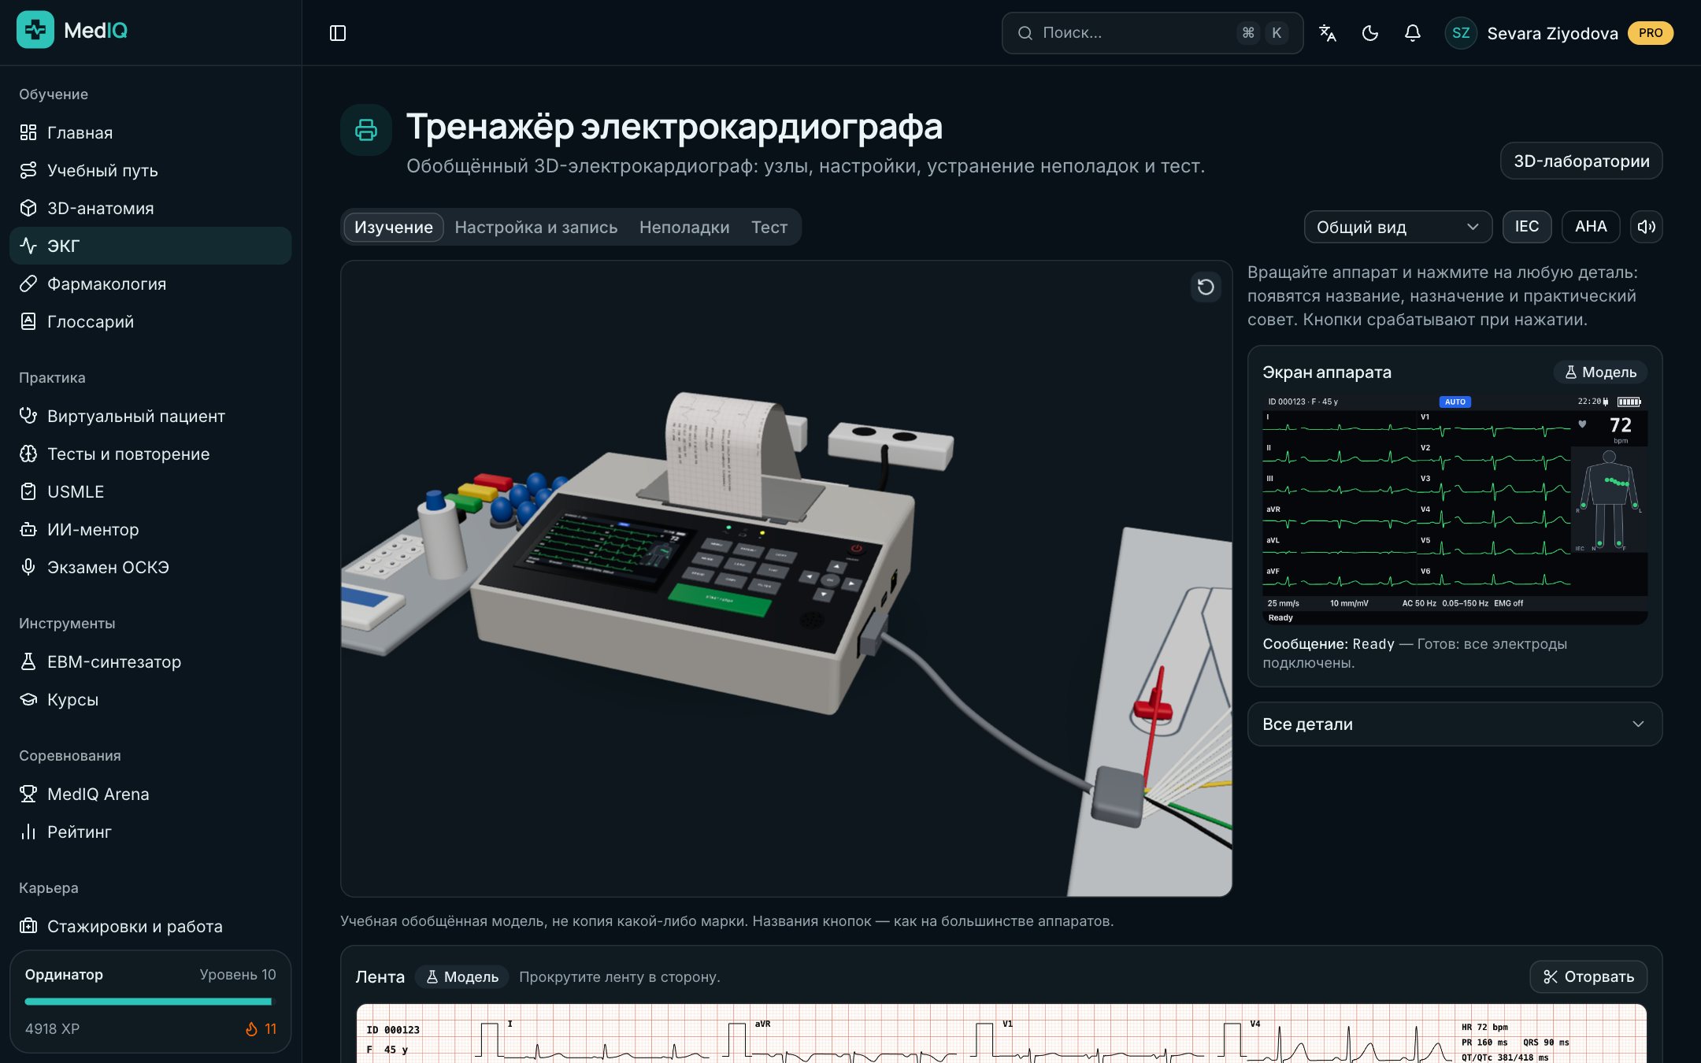Click the Стажировки и работа briefcase icon
The width and height of the screenshot is (1701, 1063).
(x=28, y=926)
